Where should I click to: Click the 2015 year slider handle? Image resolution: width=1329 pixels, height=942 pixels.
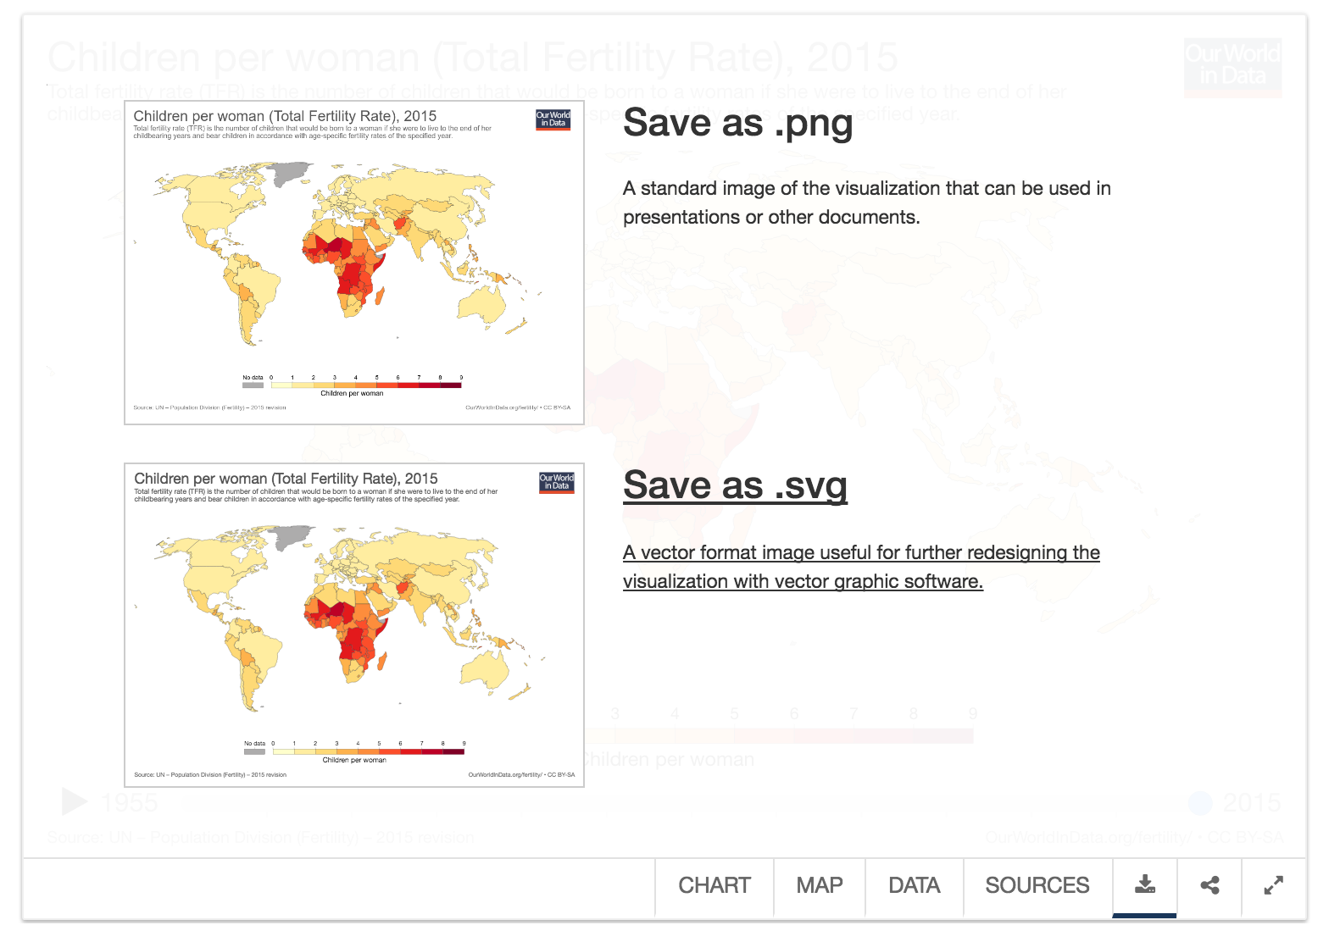click(x=1199, y=802)
